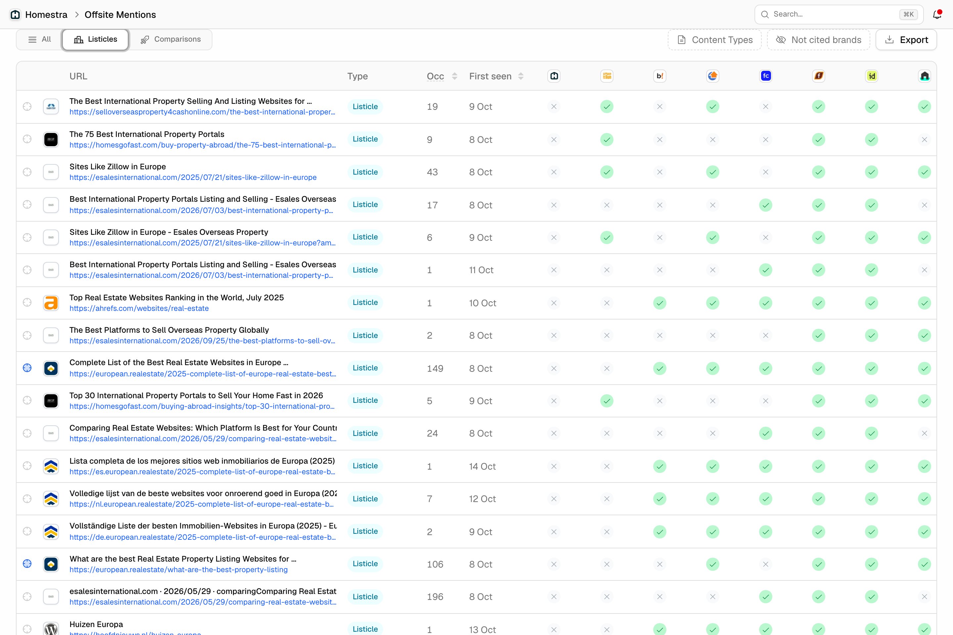Open the ahrefs.com/websites/real-estate link
The height and width of the screenshot is (635, 953).
[139, 308]
